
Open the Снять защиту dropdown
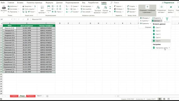(29, 9)
